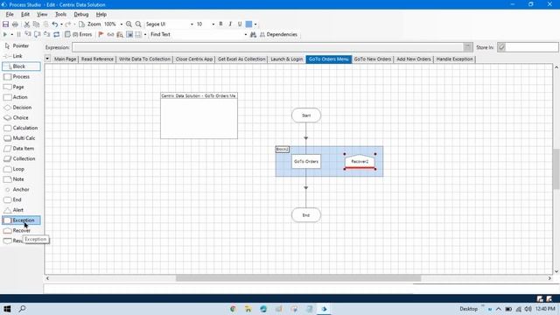Open the Expression bar dropdown
Screen dimensions: 560x315
pyautogui.click(x=468, y=47)
